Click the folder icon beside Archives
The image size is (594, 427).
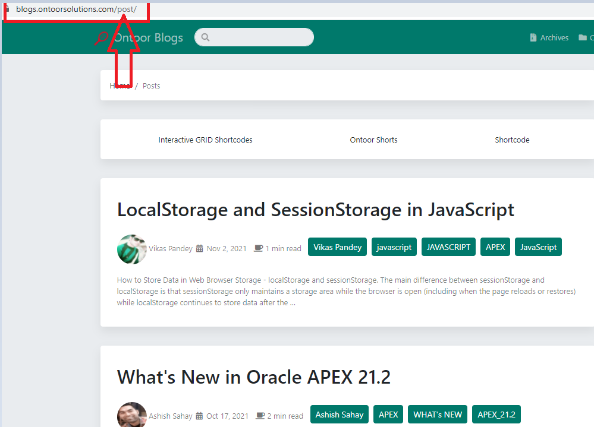coord(583,37)
